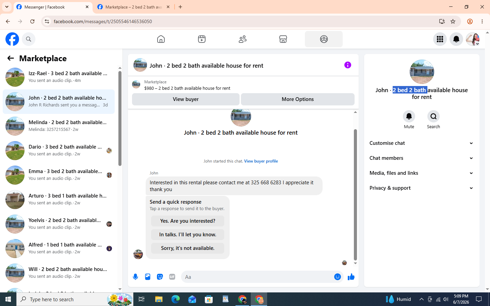Record a voice clip with microphone
The width and height of the screenshot is (490, 306).
(135, 277)
